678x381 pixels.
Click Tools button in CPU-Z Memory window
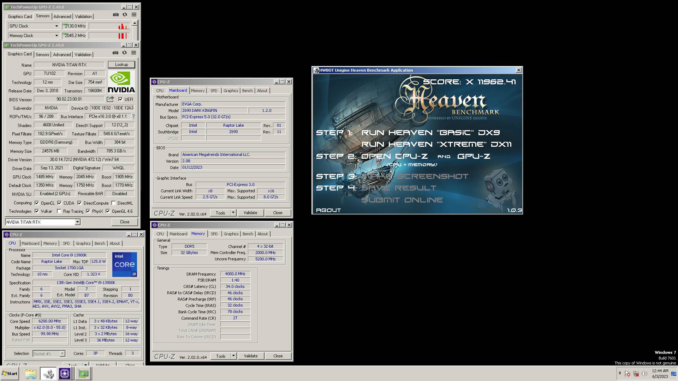click(x=221, y=356)
